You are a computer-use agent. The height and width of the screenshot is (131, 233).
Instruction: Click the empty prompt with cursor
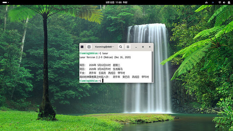(x=92, y=81)
